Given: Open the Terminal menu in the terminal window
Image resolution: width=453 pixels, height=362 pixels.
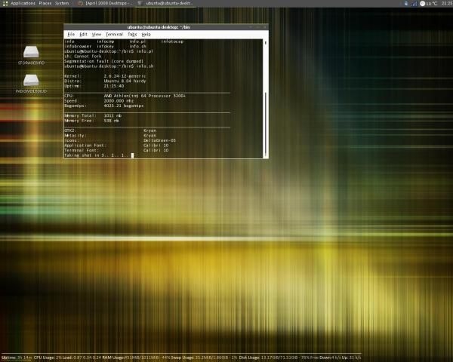Looking at the screenshot, I should pyautogui.click(x=115, y=35).
